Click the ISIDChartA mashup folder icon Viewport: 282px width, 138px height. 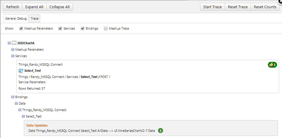coord(14,43)
